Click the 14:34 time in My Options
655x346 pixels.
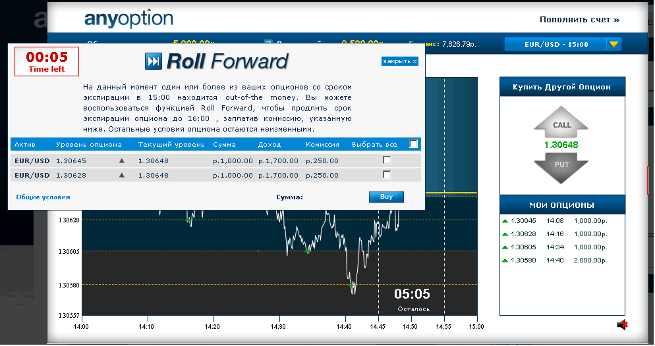click(555, 247)
